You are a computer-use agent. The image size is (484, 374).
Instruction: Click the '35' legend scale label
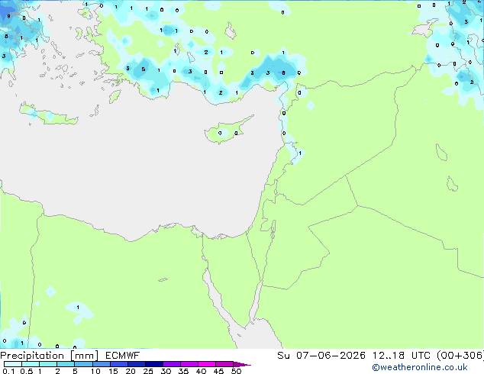(183, 371)
